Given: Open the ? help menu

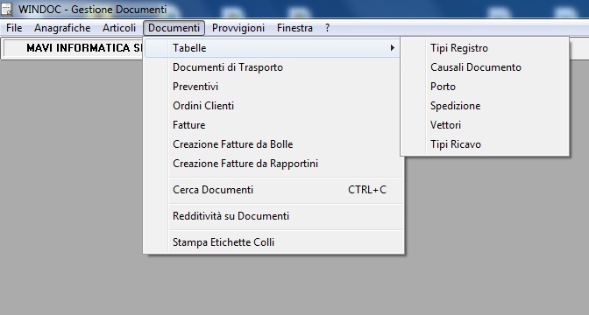Looking at the screenshot, I should pos(327,28).
